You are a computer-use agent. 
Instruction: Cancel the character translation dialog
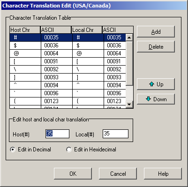coord(118,173)
